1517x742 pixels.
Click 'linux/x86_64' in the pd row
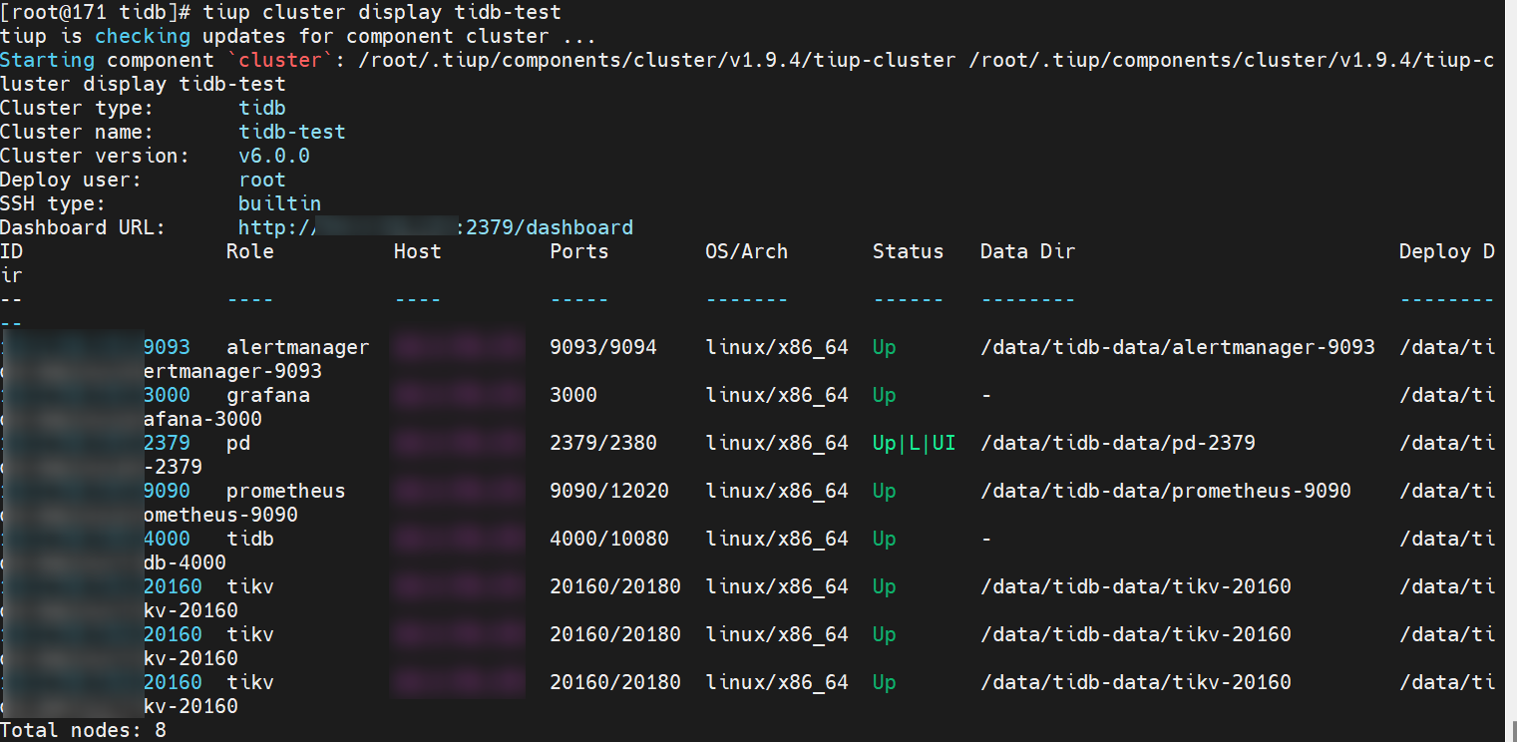click(x=777, y=443)
